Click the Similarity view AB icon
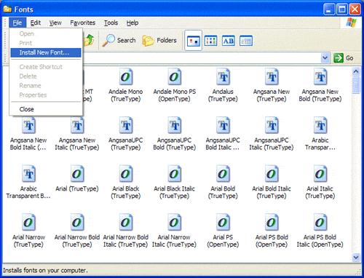This screenshot has height=278, width=364. [229, 41]
